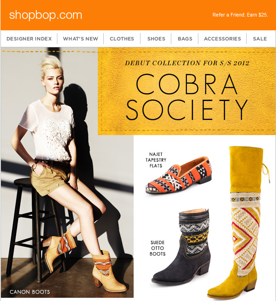
Task: Open Accessories in the nav bar
Action: [x=222, y=39]
